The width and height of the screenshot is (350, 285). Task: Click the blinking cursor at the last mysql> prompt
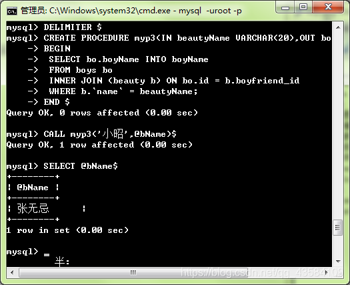coord(47,254)
